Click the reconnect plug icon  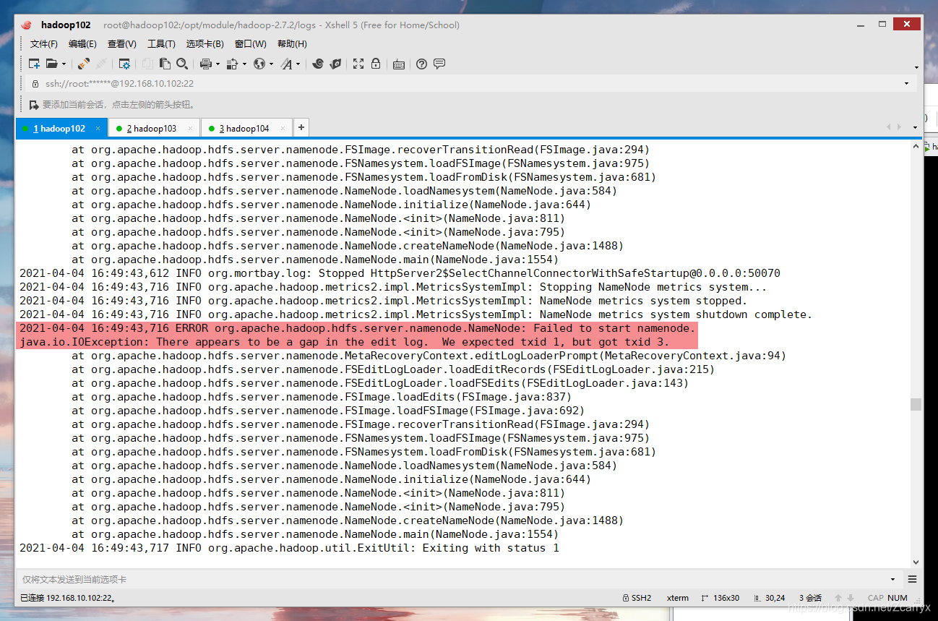point(84,64)
